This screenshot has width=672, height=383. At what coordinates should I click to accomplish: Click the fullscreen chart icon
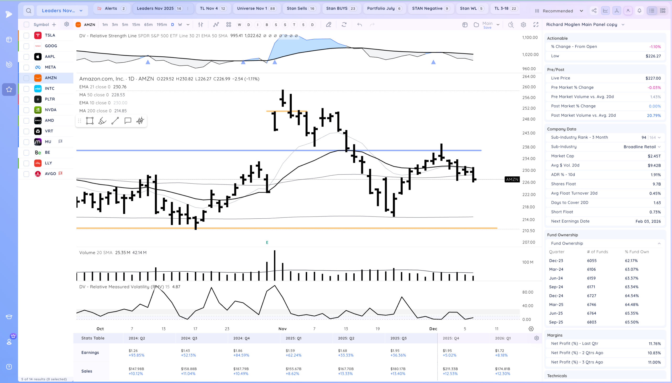point(536,24)
